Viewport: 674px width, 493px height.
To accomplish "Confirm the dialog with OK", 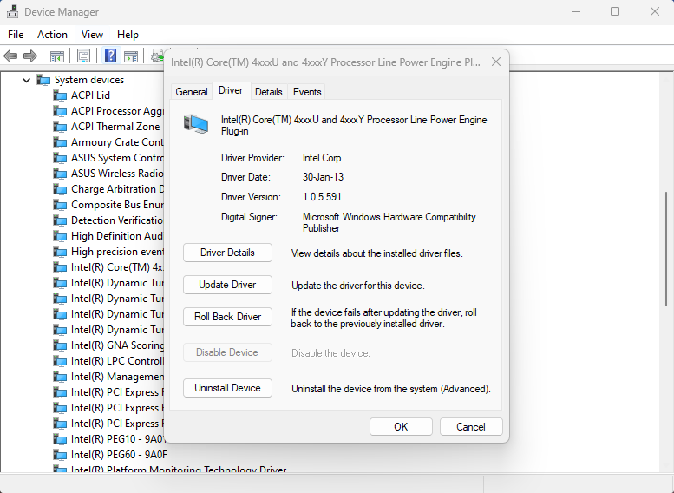I will click(401, 426).
